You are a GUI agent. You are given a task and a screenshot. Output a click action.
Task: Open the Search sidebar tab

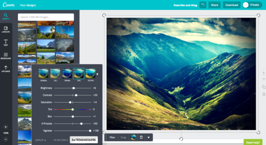click(x=6, y=17)
